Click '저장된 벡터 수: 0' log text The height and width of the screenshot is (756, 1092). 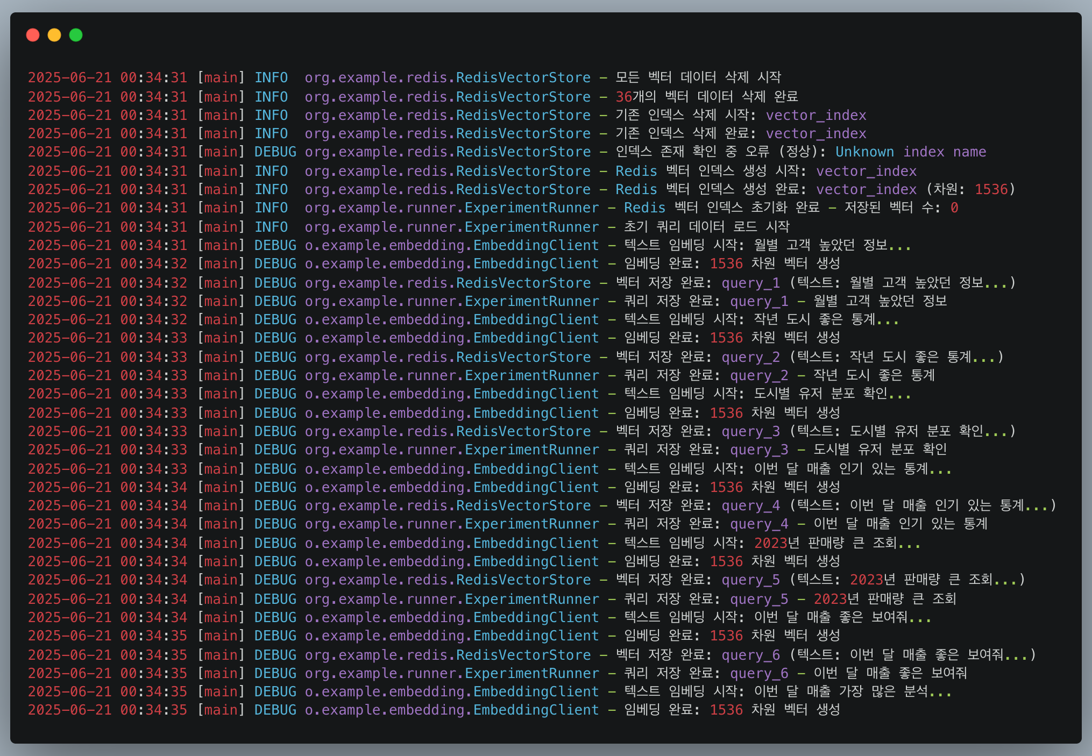point(900,208)
